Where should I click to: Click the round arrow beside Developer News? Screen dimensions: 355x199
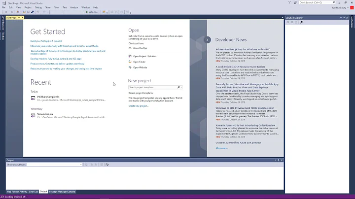207,40
